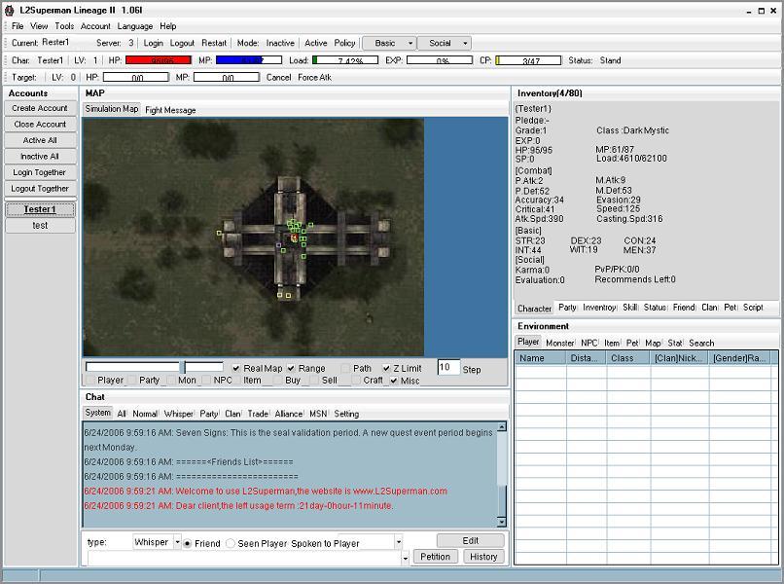The width and height of the screenshot is (784, 584).
Task: Open the Help menu
Action: coord(168,26)
